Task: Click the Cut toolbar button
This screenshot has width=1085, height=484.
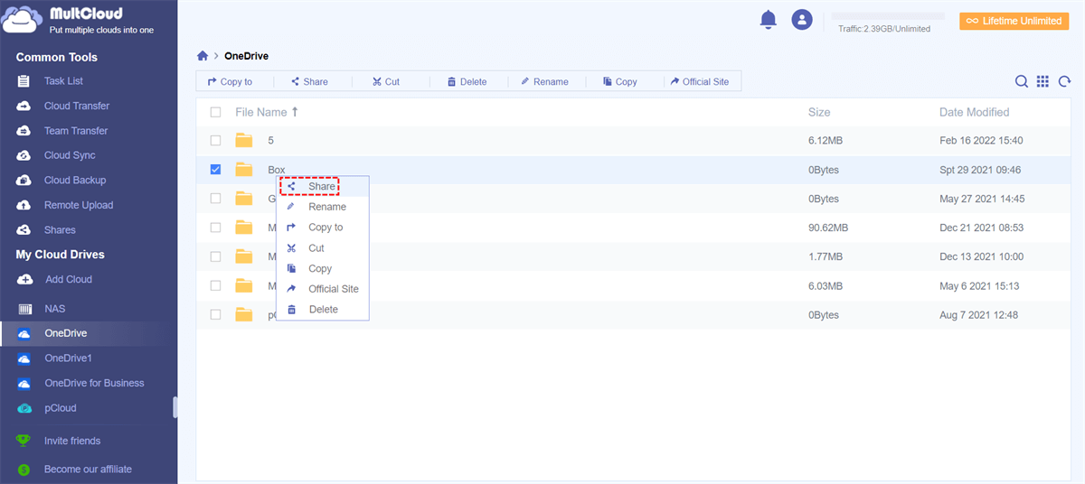Action: pos(386,81)
